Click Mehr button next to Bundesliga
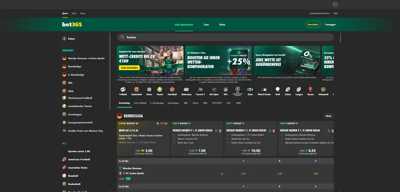Screen dimensions: 400x192 pyautogui.click(x=329, y=116)
